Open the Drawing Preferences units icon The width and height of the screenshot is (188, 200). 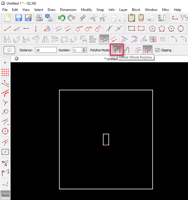[162, 18]
